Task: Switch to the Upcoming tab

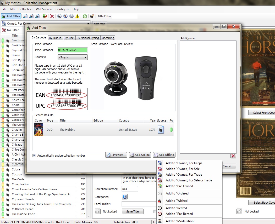Action: 108,38
